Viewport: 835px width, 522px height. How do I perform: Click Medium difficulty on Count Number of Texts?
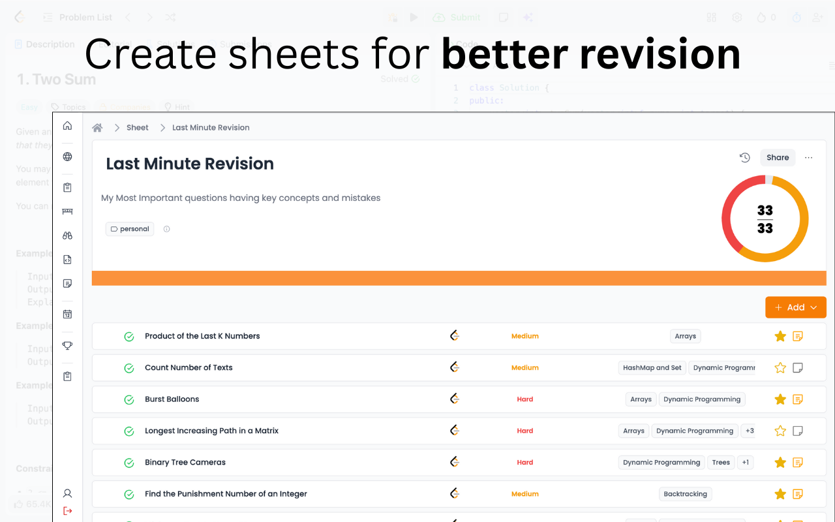point(525,367)
